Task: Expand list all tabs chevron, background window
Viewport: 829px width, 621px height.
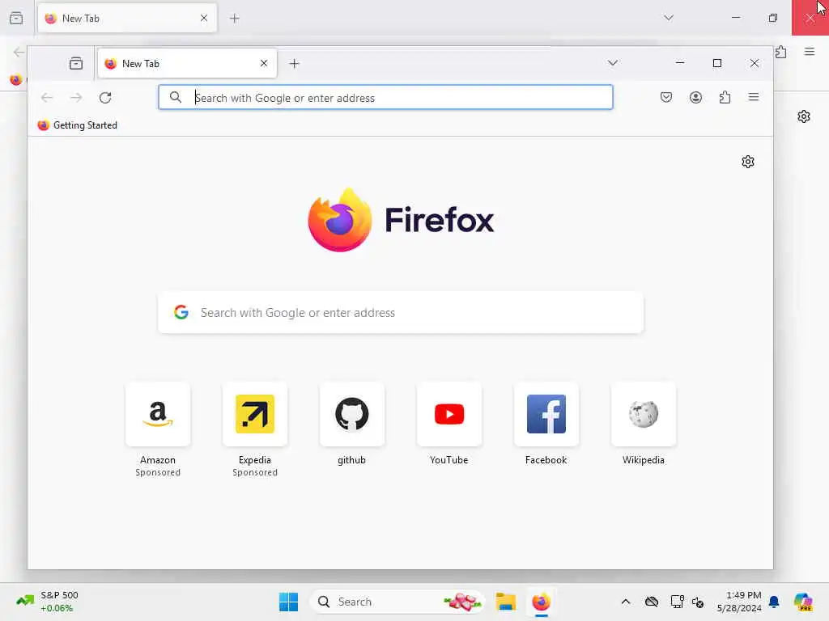Action: coord(668,18)
